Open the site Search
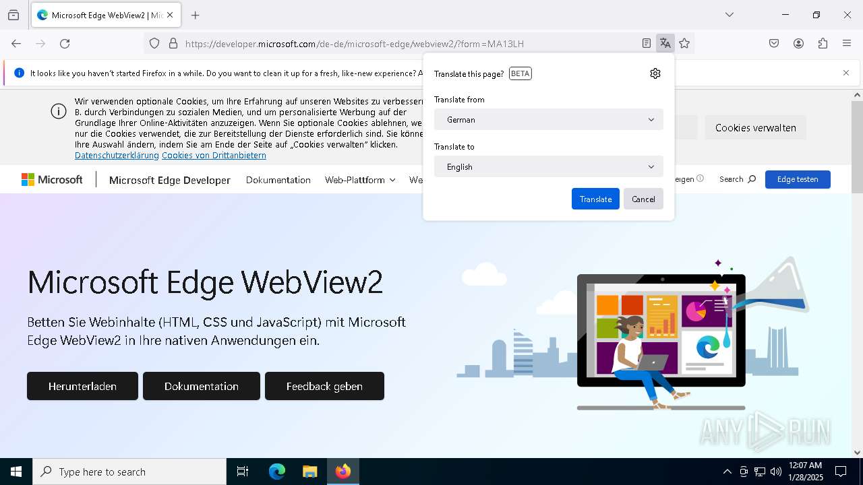The width and height of the screenshot is (863, 485). [738, 179]
